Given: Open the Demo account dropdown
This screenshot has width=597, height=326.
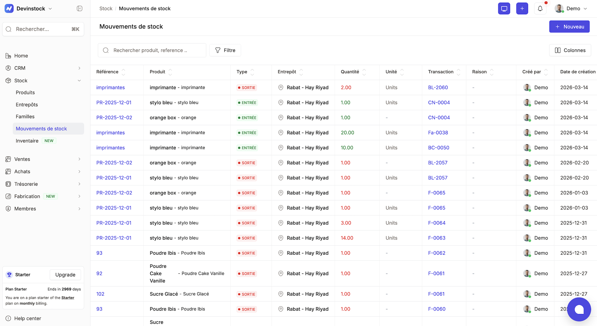Looking at the screenshot, I should (572, 8).
